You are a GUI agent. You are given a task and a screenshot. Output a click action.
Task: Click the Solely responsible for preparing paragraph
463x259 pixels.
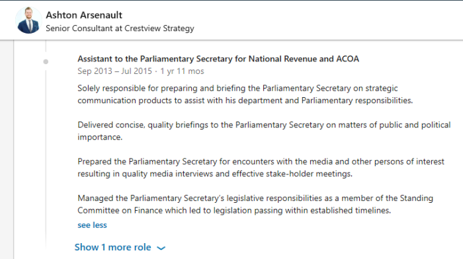(x=245, y=94)
